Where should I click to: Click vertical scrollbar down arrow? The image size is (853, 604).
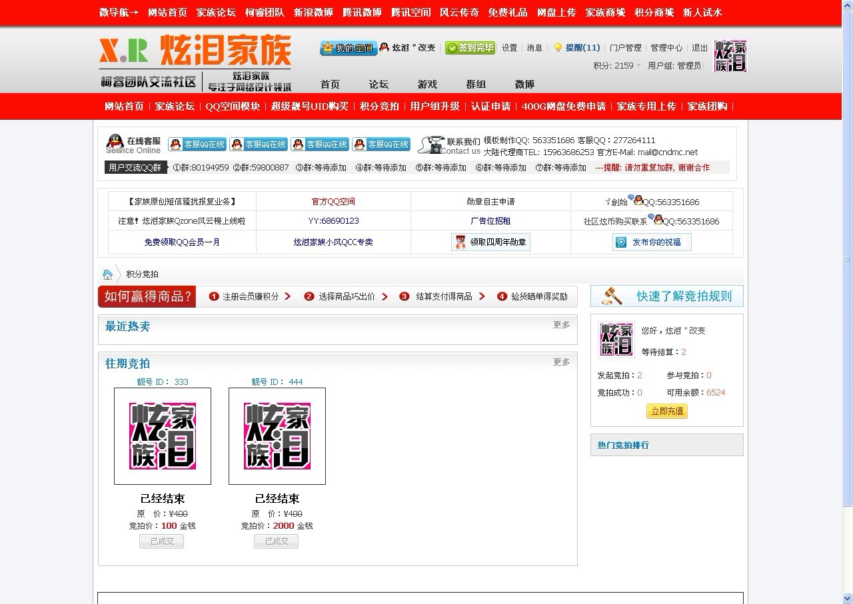click(x=847, y=598)
